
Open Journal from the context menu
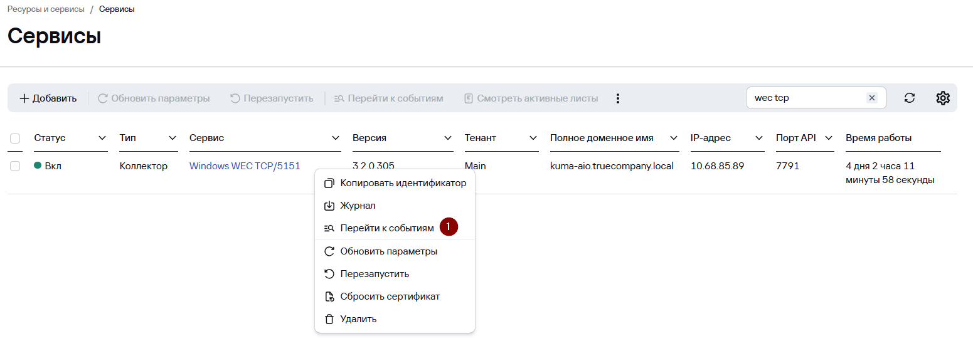tap(358, 206)
